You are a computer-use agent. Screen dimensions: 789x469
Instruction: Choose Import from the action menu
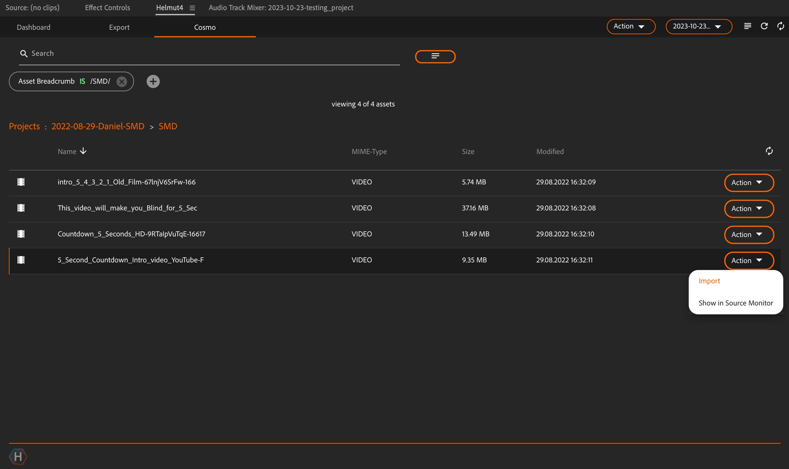tap(709, 281)
